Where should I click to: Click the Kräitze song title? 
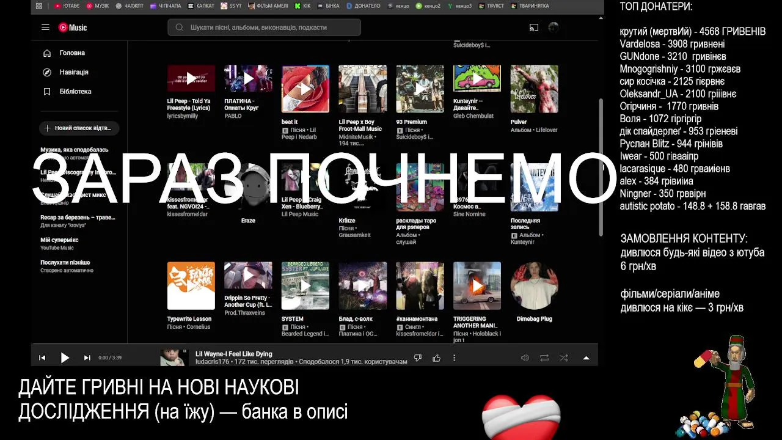(x=347, y=221)
